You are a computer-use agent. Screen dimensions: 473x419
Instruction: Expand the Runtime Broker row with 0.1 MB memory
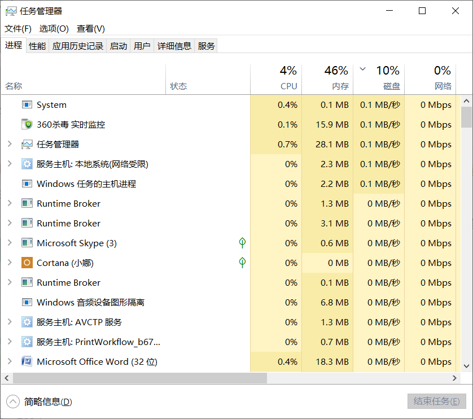point(10,282)
